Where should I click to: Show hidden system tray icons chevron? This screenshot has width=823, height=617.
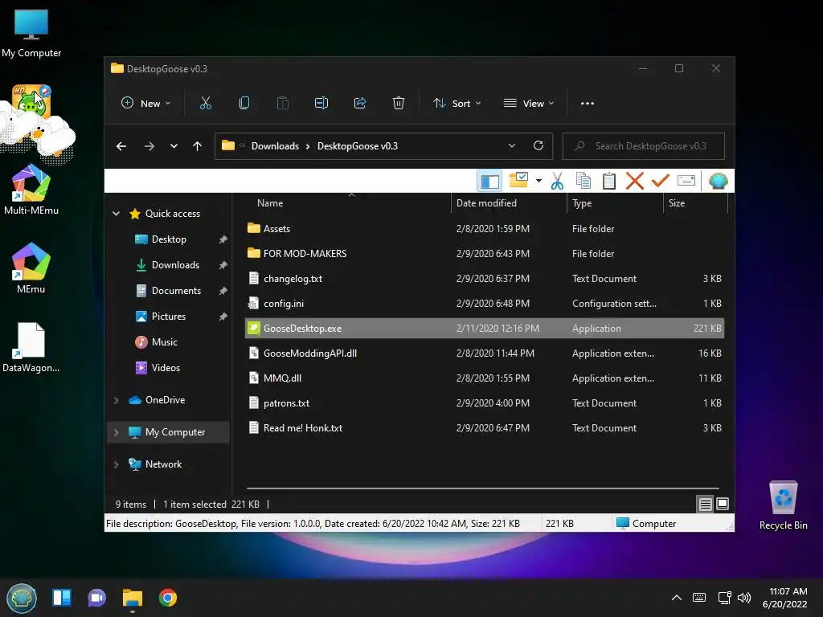click(677, 598)
